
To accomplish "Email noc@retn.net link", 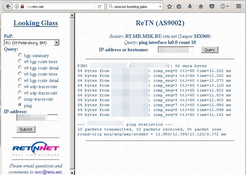I will [48, 172].
